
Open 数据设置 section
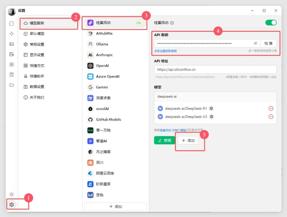pyautogui.click(x=49, y=87)
